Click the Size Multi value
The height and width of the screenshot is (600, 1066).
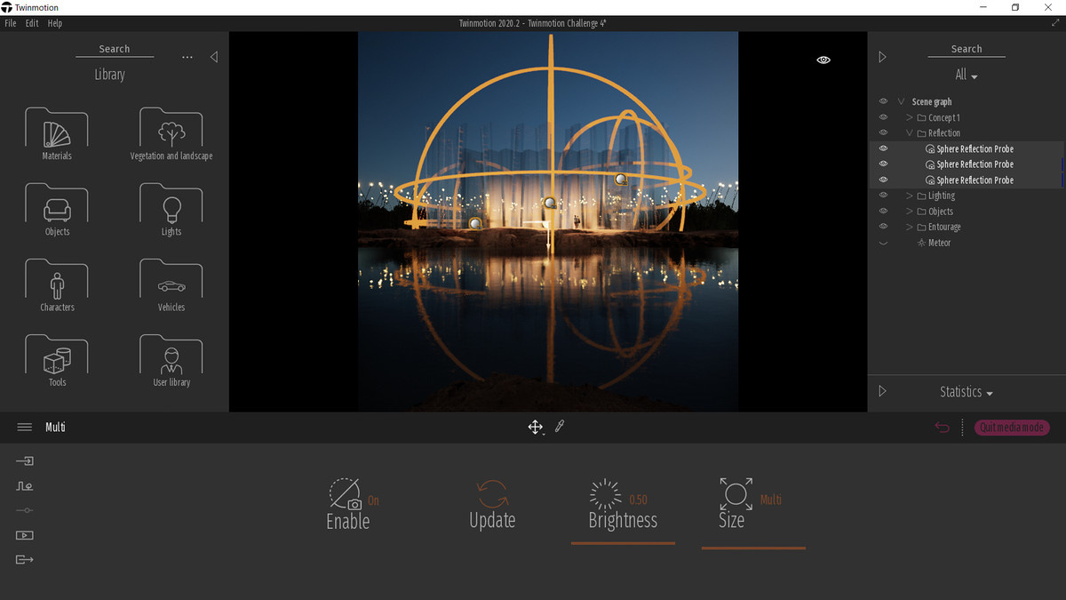pos(771,500)
